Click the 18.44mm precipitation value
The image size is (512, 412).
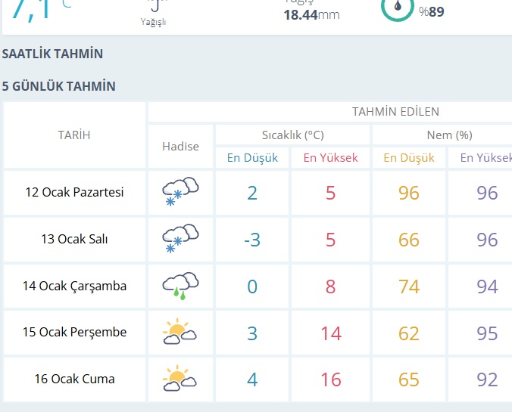[311, 14]
